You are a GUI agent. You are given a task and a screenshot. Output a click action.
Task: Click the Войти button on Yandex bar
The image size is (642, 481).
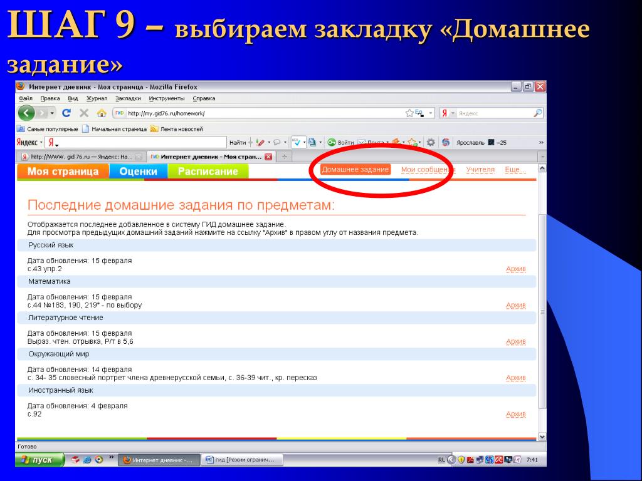pyautogui.click(x=341, y=142)
